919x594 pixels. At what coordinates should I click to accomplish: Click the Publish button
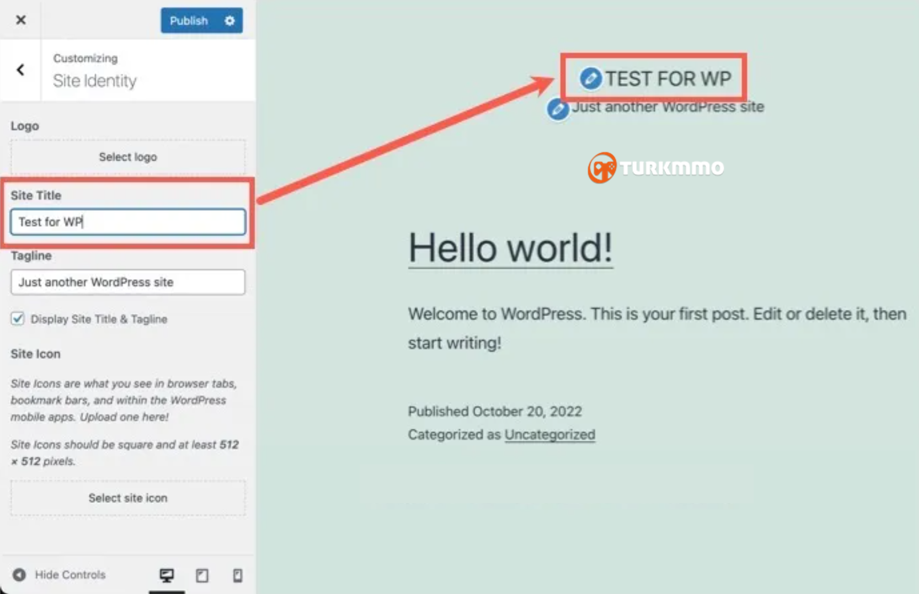(188, 21)
